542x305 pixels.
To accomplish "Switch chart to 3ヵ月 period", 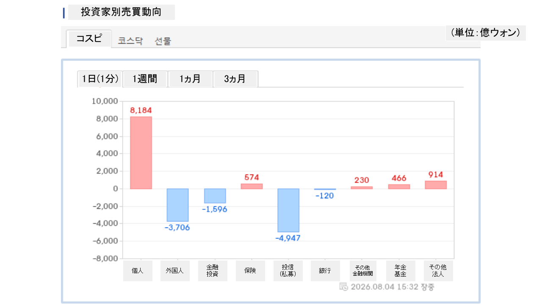I will click(235, 79).
